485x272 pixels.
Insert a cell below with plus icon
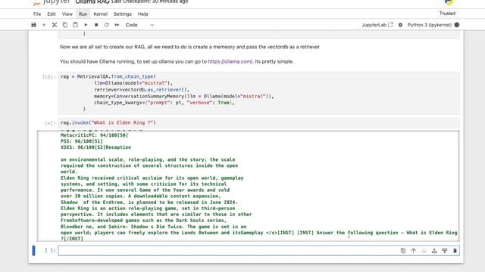click(x=44, y=25)
